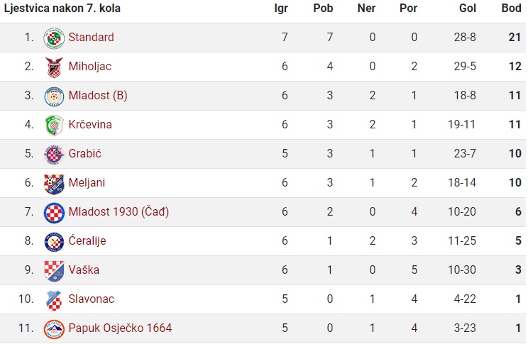Image resolution: width=528 pixels, height=344 pixels.
Task: Click the Ljestvica nakon 7. kola heading
Action: pos(62,8)
